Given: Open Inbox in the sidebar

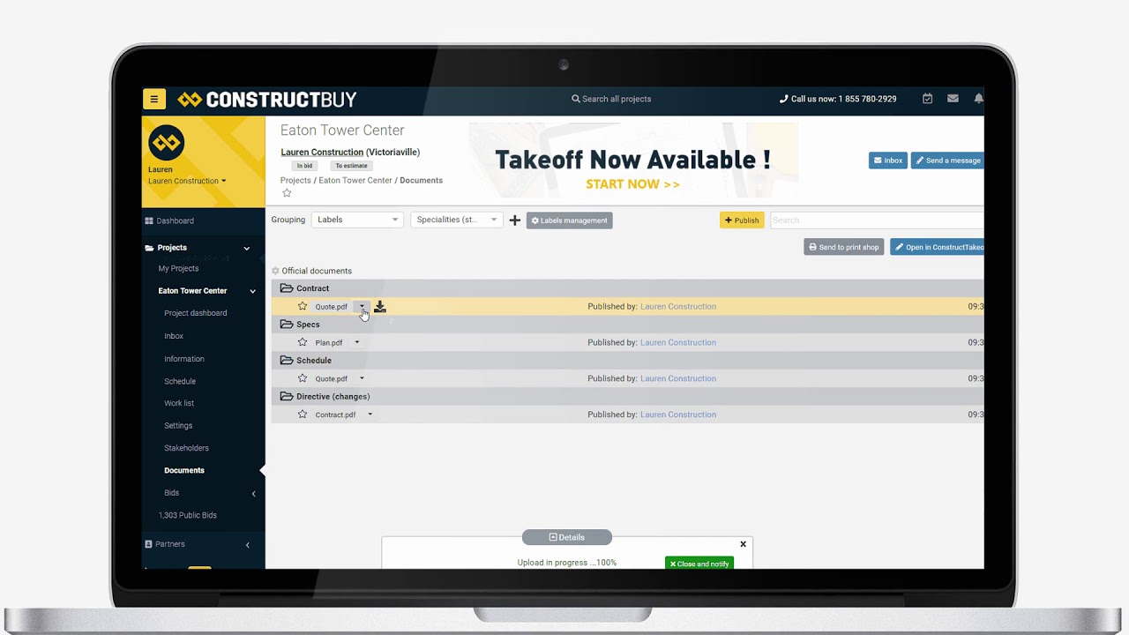Looking at the screenshot, I should point(174,336).
